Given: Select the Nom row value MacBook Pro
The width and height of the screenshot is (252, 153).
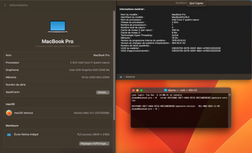Looking at the screenshot, I should point(101,55).
